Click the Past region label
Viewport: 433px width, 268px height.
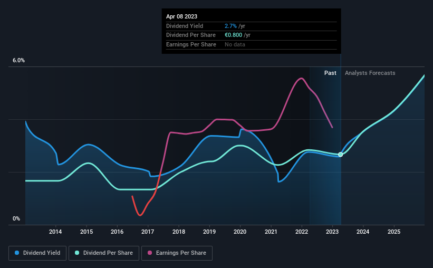coord(330,73)
